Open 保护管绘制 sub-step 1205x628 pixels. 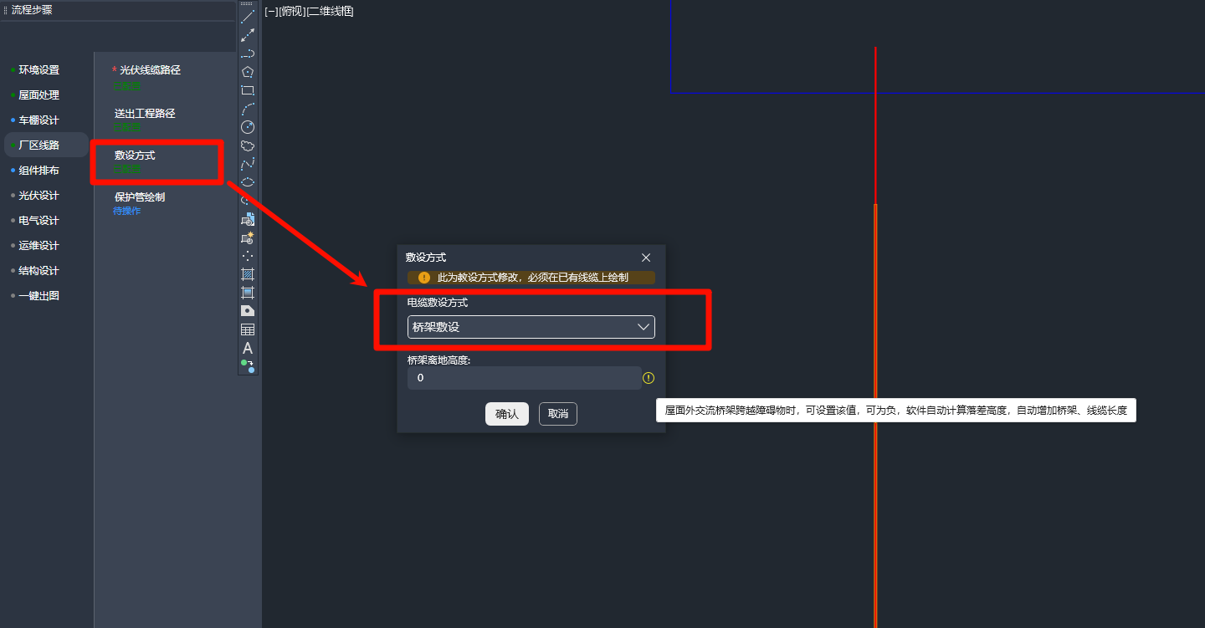(140, 197)
